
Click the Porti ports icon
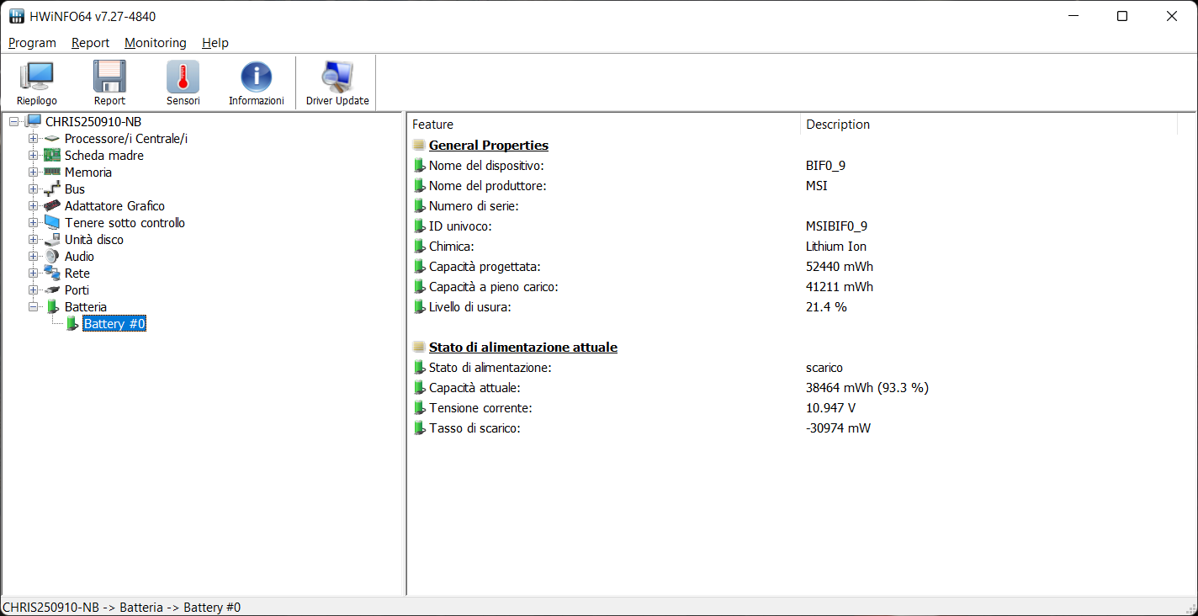[52, 290]
